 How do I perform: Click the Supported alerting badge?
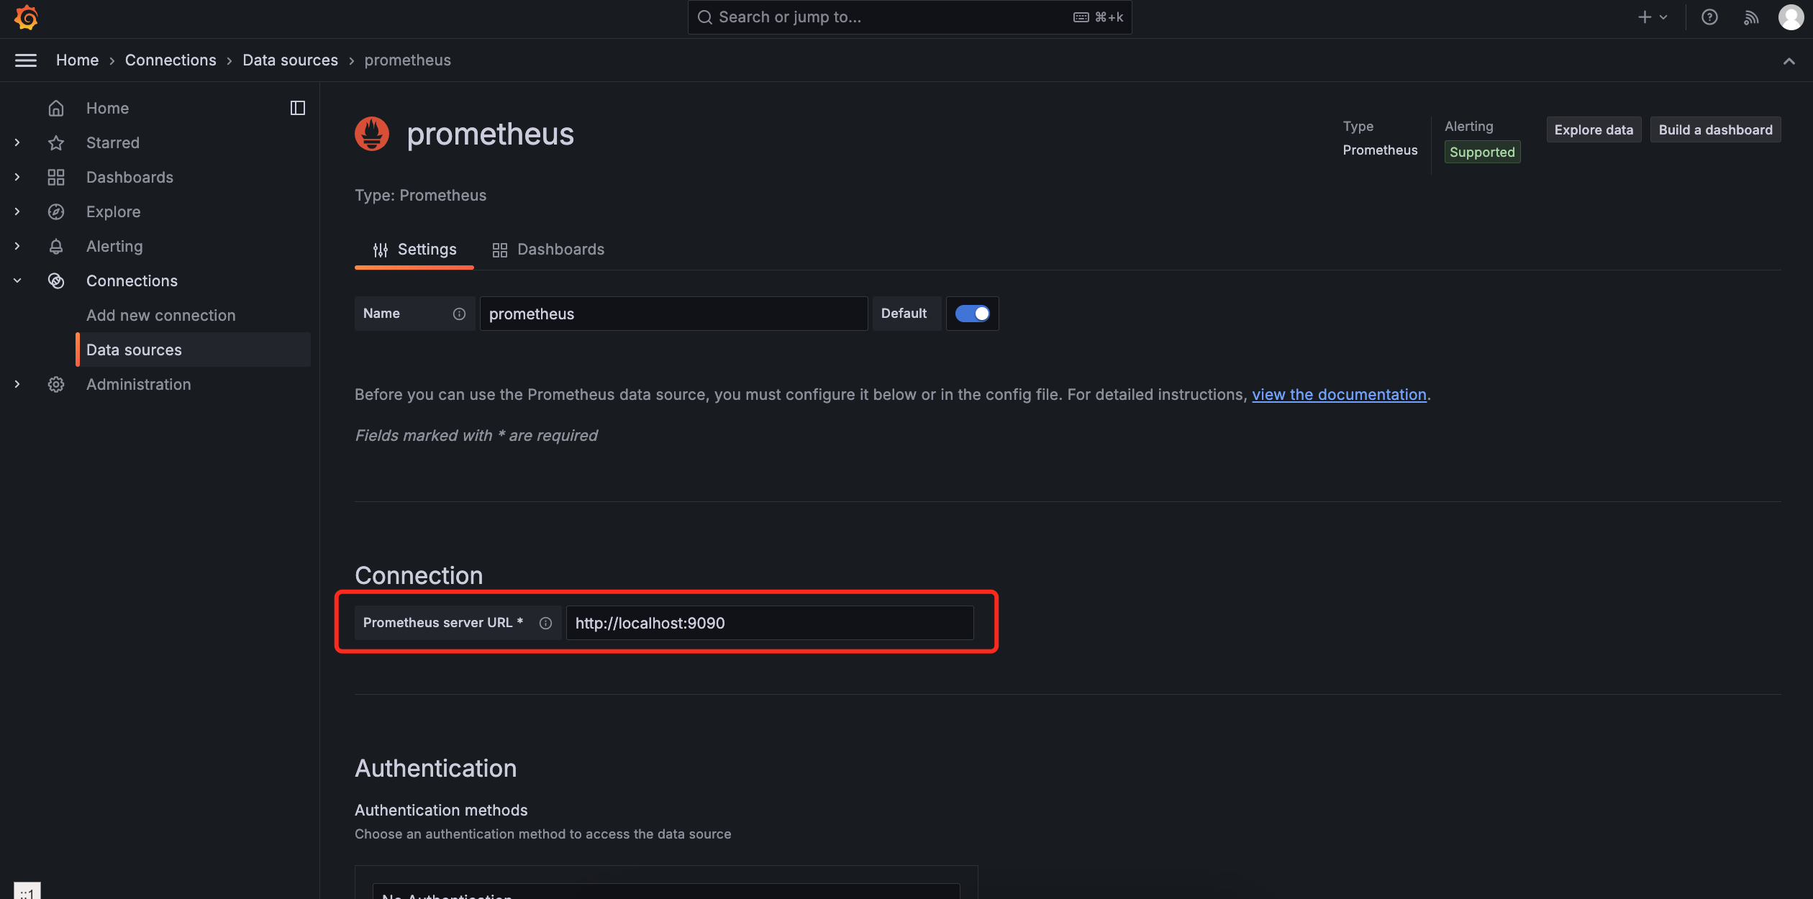tap(1482, 152)
